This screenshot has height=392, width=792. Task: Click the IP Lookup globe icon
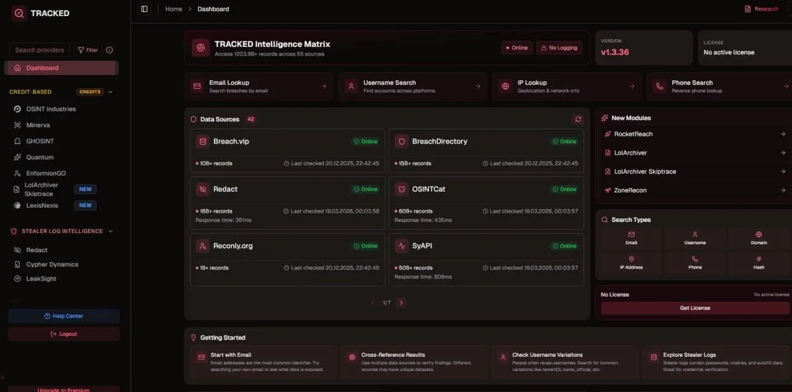click(506, 87)
